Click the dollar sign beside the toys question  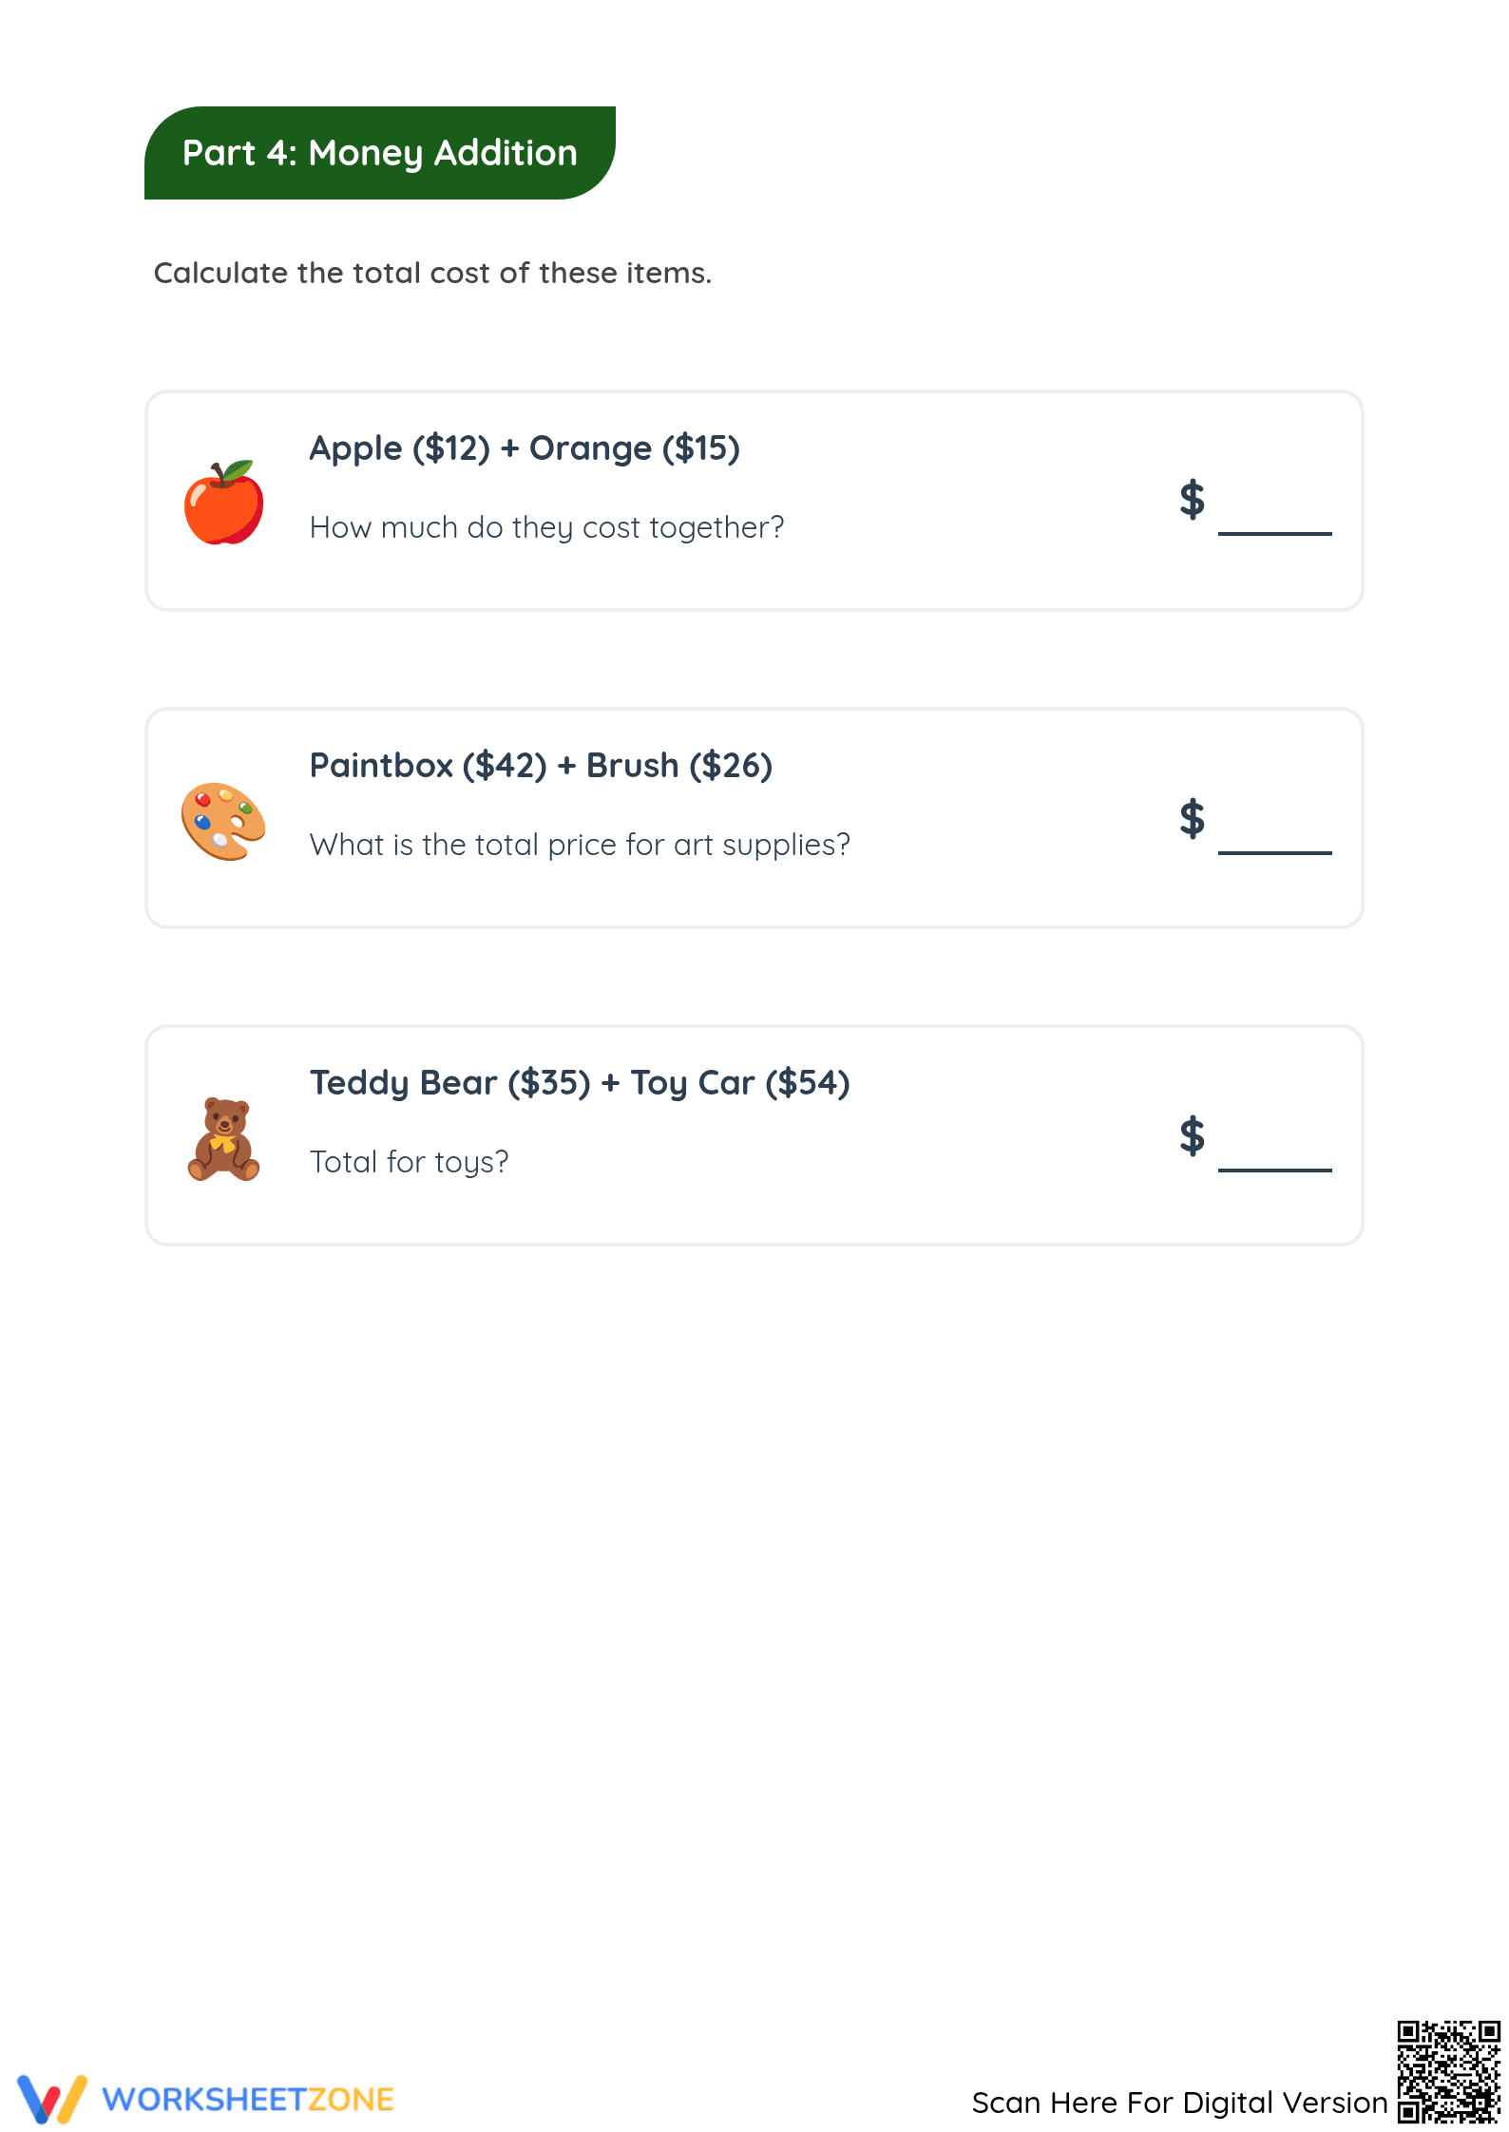point(1192,1135)
